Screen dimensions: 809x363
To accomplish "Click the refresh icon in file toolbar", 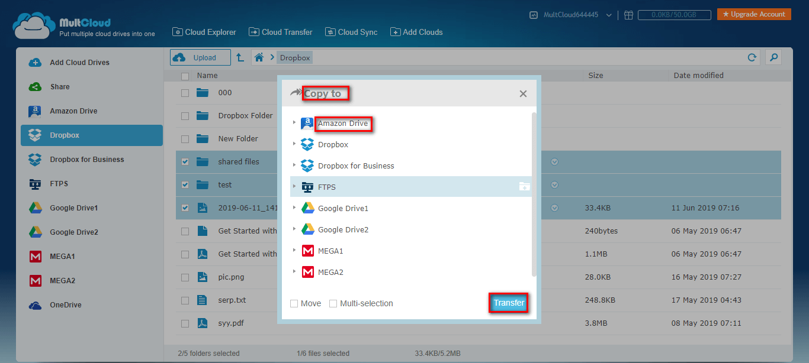I will pos(752,57).
